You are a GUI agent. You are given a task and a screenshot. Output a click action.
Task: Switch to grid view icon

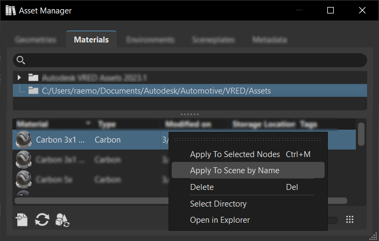click(x=350, y=219)
